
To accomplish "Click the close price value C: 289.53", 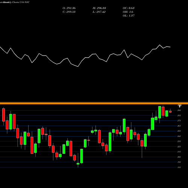I will (69, 12).
